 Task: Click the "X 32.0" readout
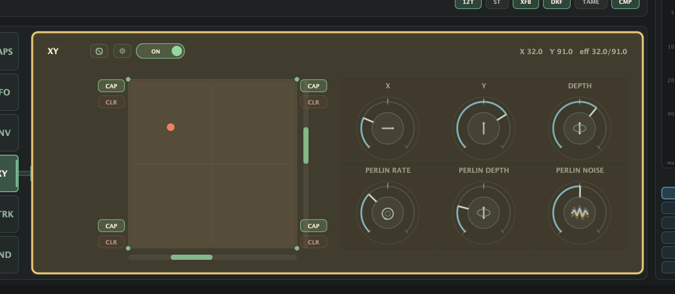[531, 52]
